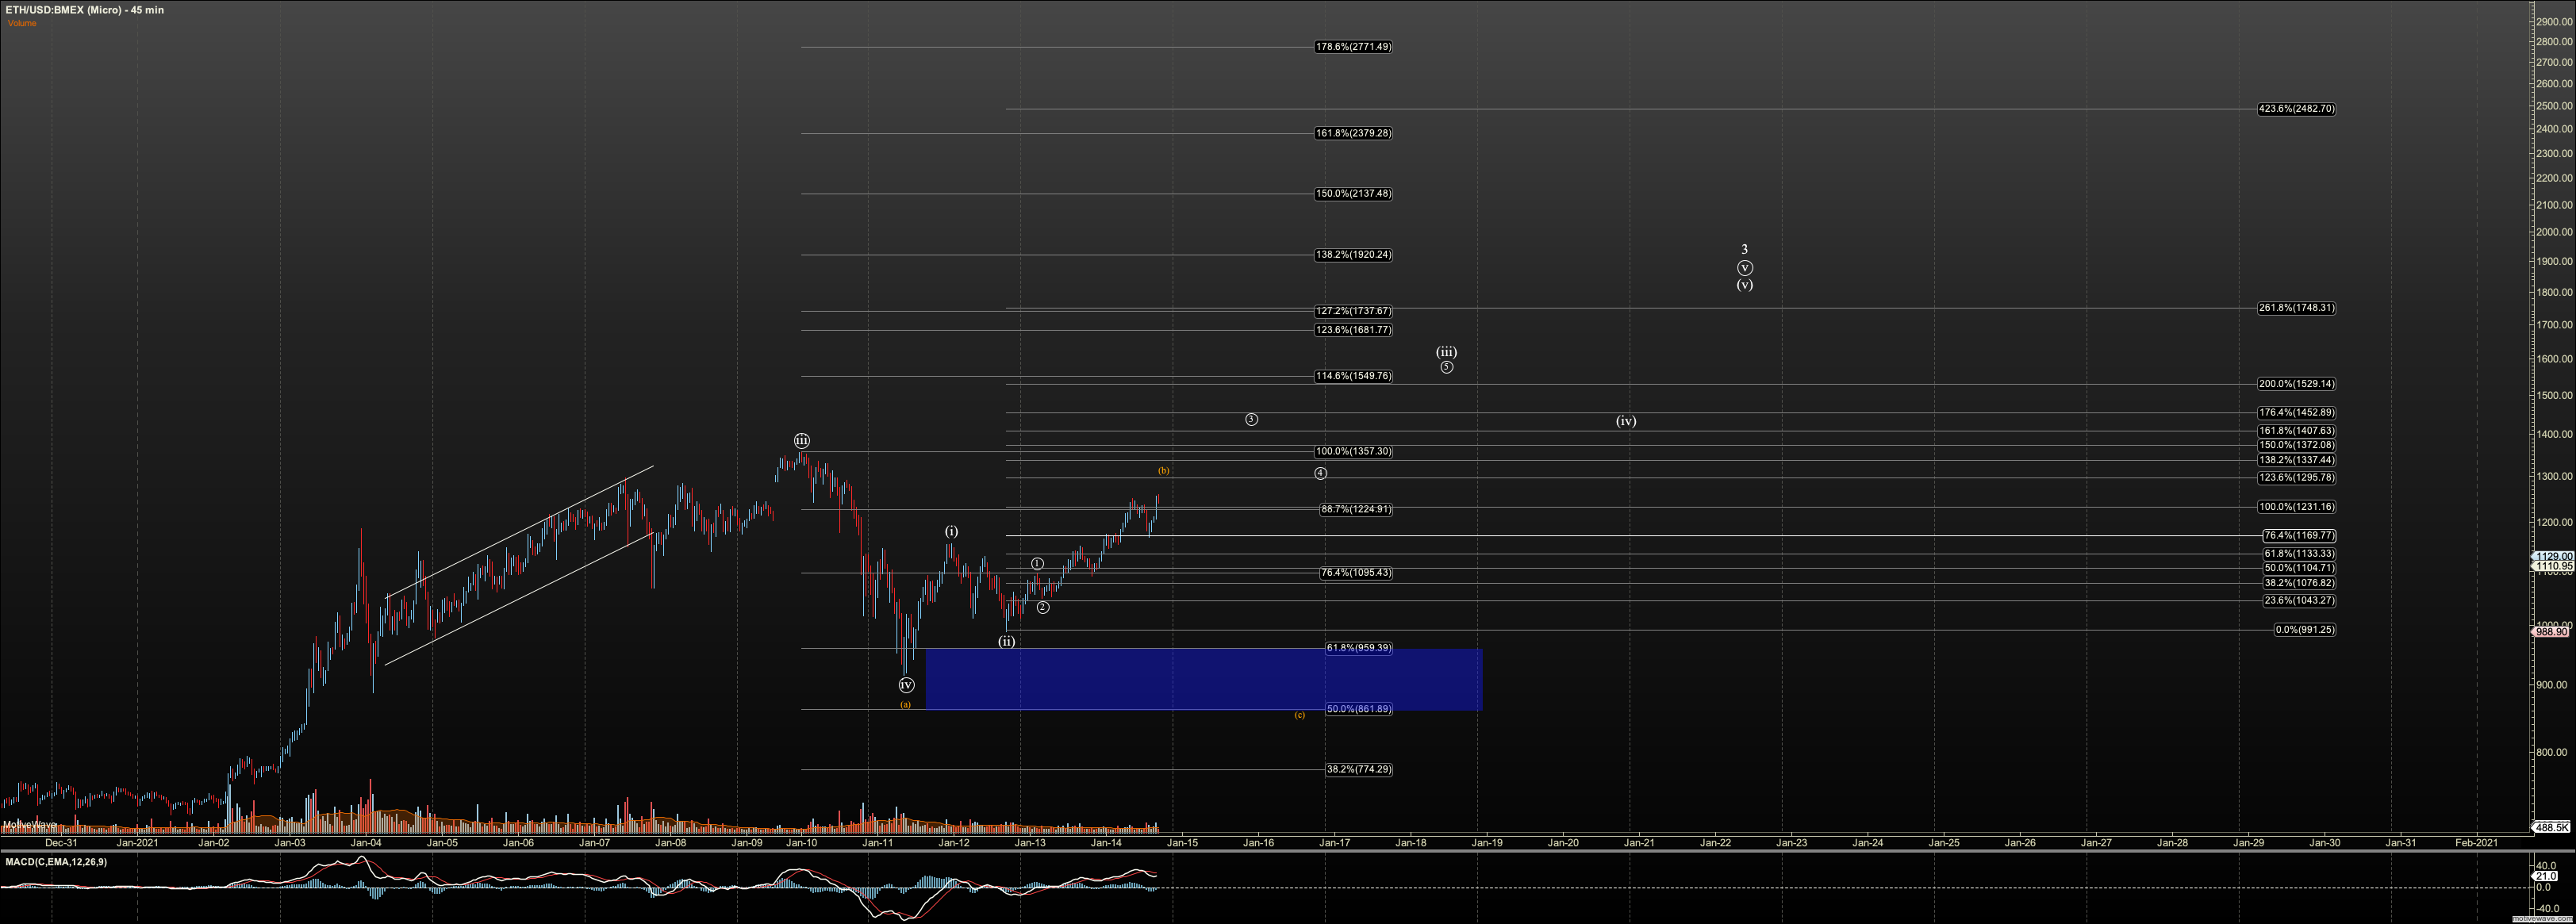Click the Jan-15 date on time axis
The width and height of the screenshot is (2576, 924).
(1182, 843)
